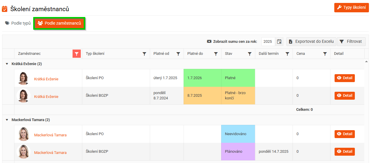
Task: Open the filter on Cena column
Action: (325, 54)
